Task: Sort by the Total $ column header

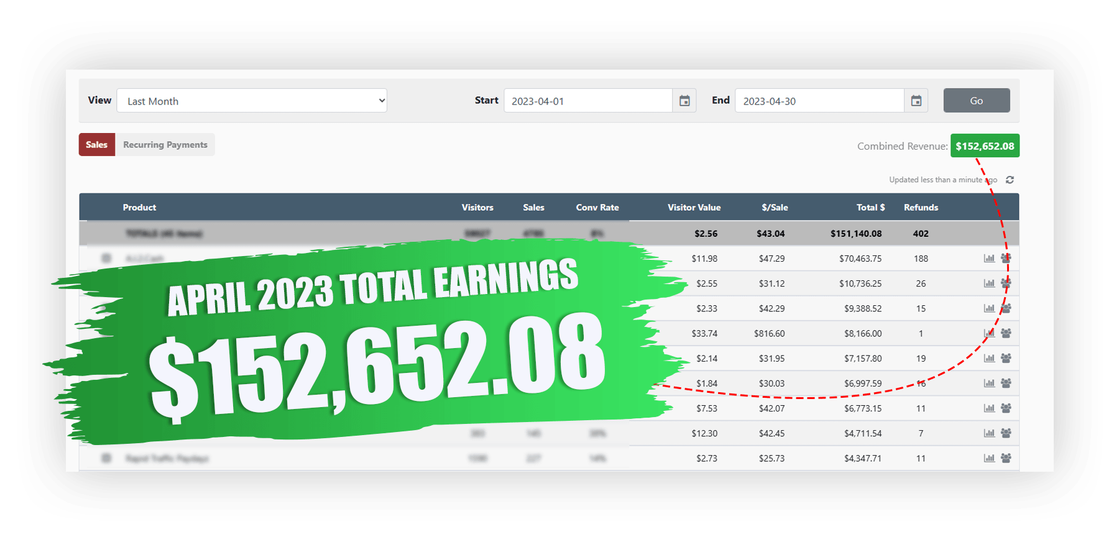Action: click(870, 208)
